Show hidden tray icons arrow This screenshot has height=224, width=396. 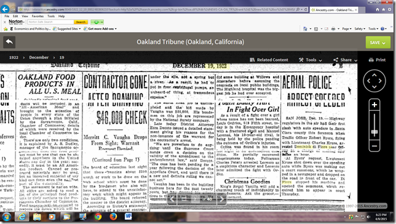[344, 217]
